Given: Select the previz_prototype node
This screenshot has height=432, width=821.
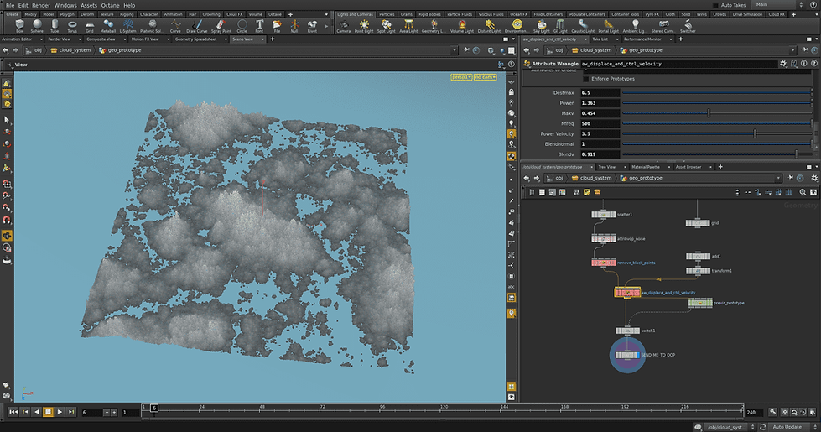Looking at the screenshot, I should (x=700, y=303).
